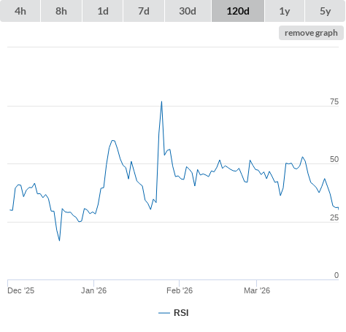Open the 7d range view
Screen dimensions: 346x332
pos(144,11)
